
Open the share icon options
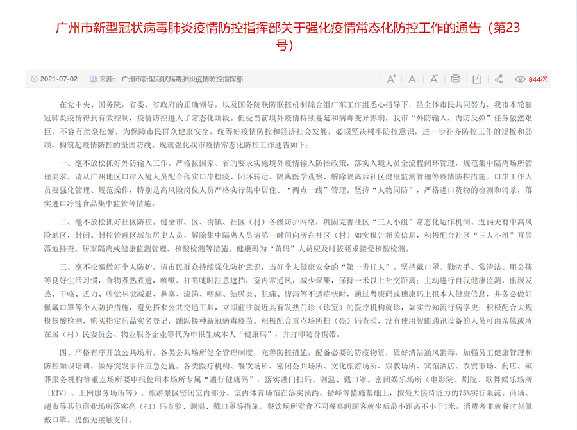[499, 79]
